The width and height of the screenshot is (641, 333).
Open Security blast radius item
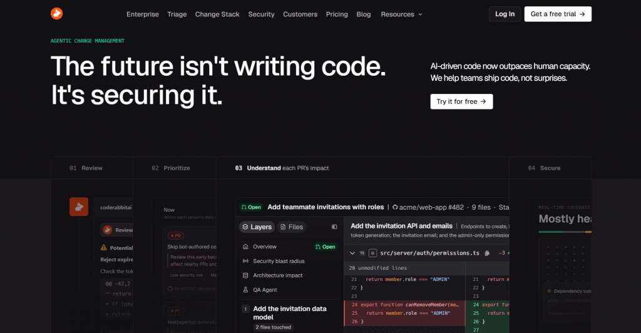(279, 261)
